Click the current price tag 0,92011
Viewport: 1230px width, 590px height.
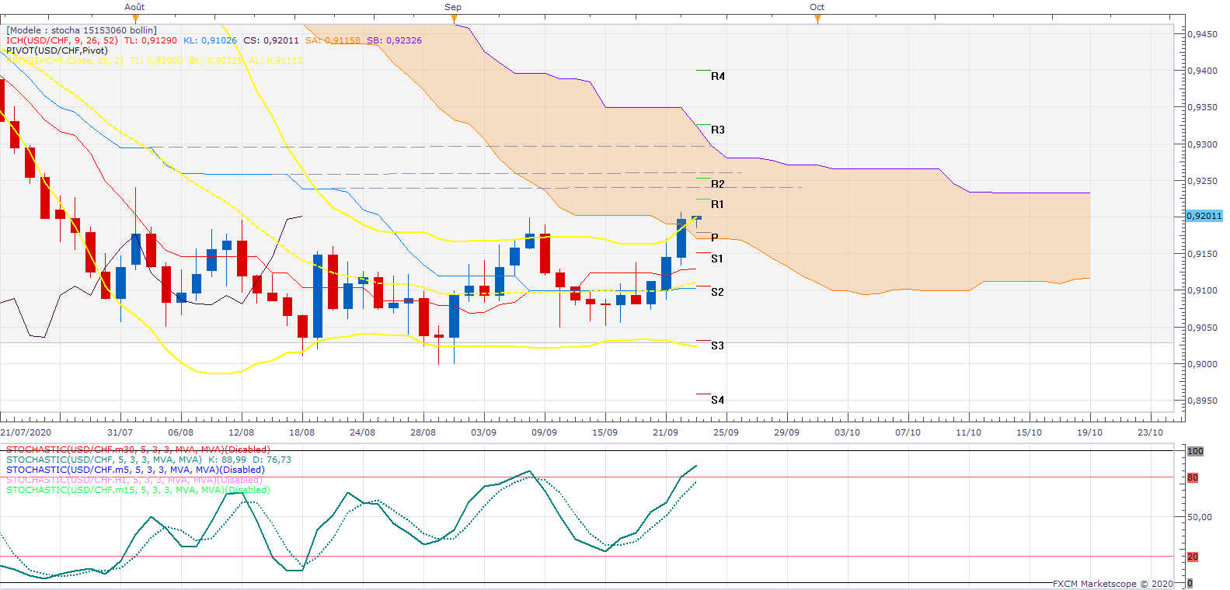pos(1204,216)
